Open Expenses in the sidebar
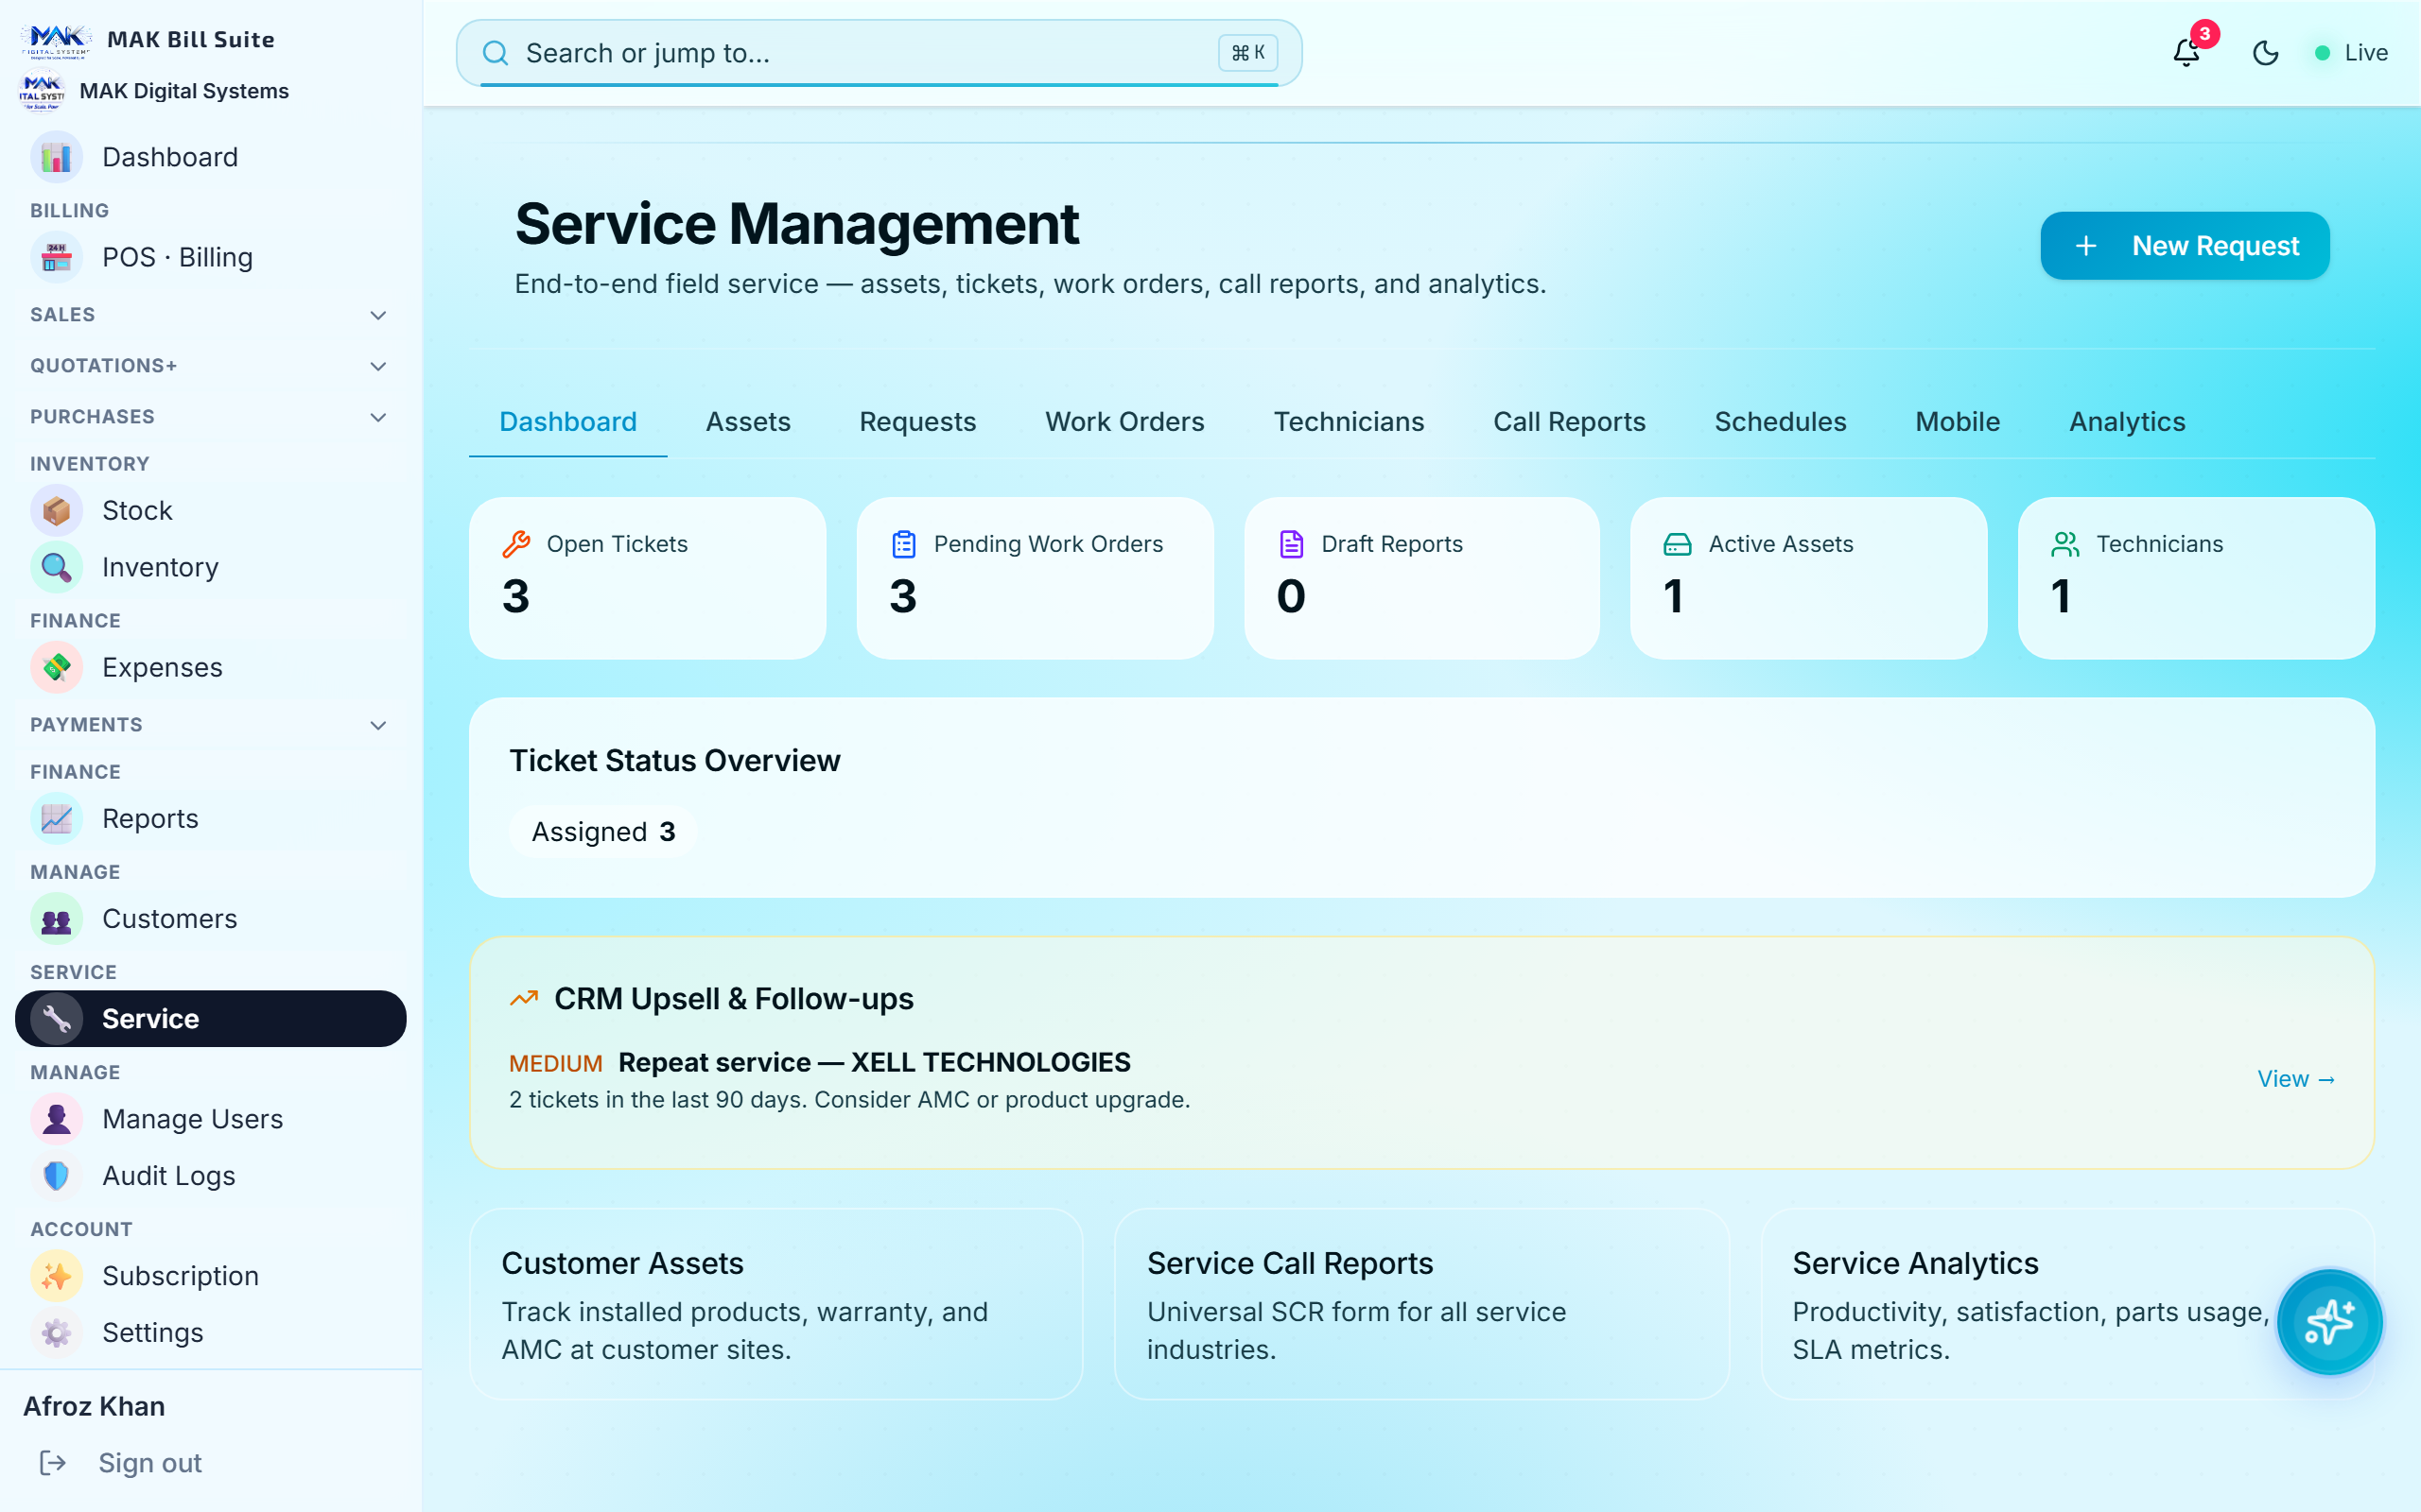 point(211,667)
